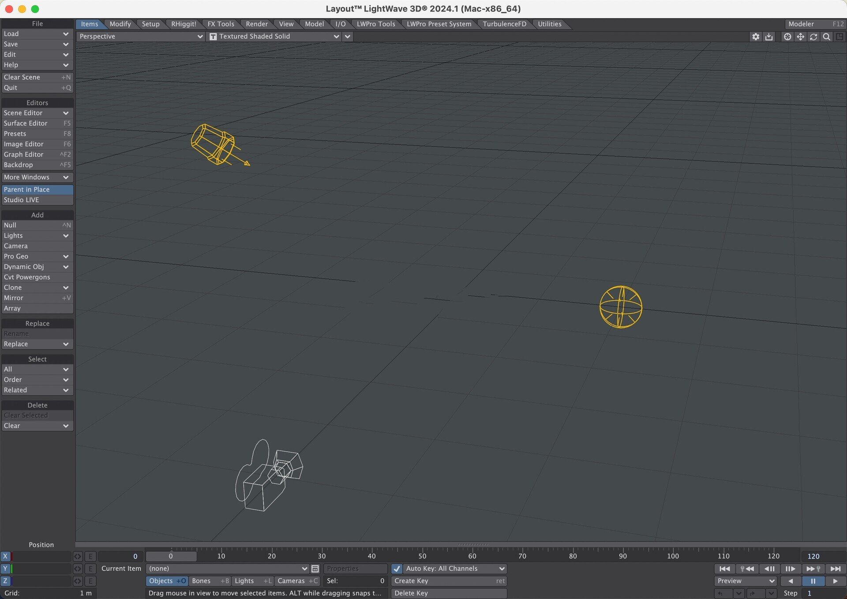
Task: Click the undo arrow icon
Action: coord(723,593)
